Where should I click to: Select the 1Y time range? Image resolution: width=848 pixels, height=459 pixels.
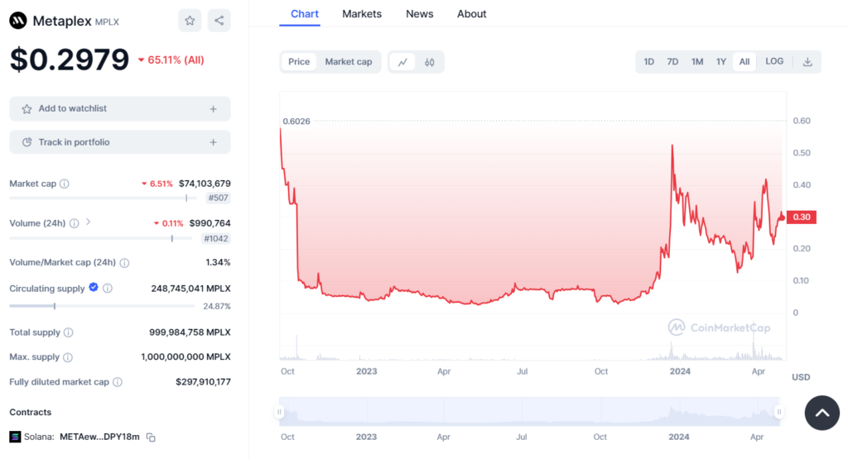(x=721, y=62)
